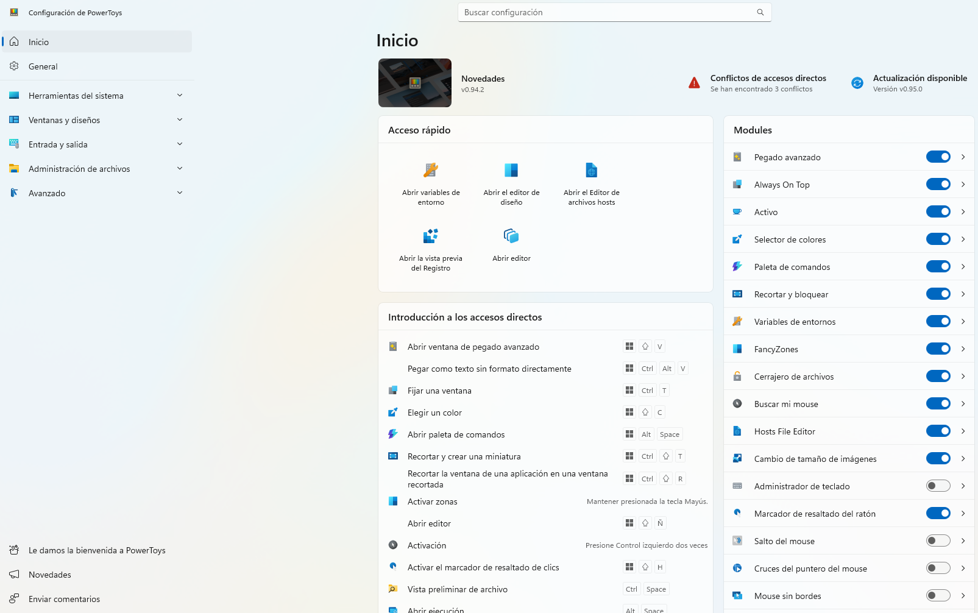Select Inicio in the sidebar
Screen dimensions: 978x613
40,41
